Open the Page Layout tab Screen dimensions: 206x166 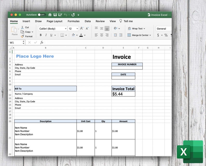(x=54, y=21)
